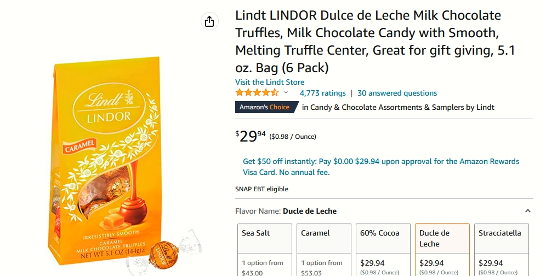This screenshot has height=276, width=546.
Task: Click the SNAP EBT eligible label
Action: (x=262, y=189)
